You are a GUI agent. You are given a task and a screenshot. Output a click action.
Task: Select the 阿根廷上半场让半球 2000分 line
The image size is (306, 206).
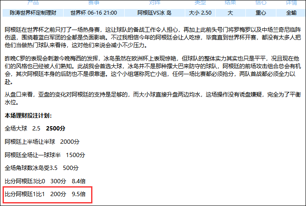pyautogui.click(x=42, y=142)
